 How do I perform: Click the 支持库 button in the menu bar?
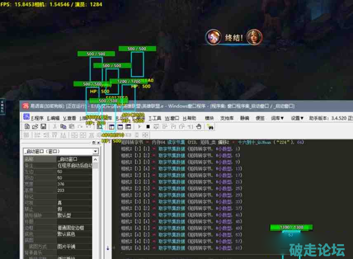point(227,118)
